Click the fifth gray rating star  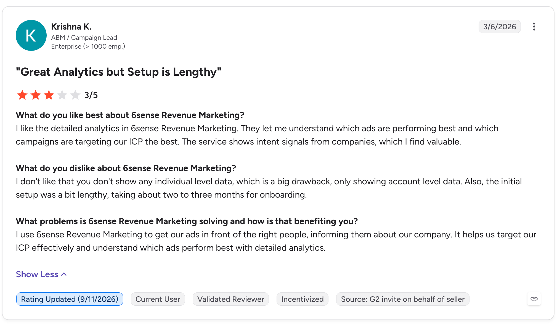click(75, 95)
